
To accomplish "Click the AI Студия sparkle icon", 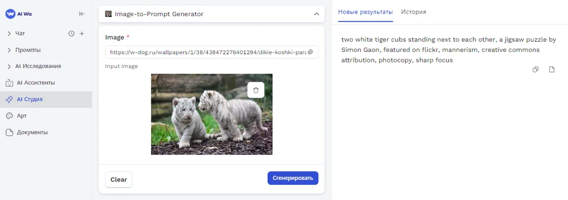I will pos(9,100).
